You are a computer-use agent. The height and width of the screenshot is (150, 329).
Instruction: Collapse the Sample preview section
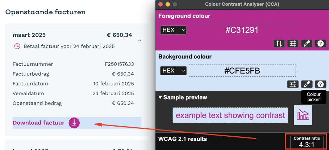[x=183, y=97]
